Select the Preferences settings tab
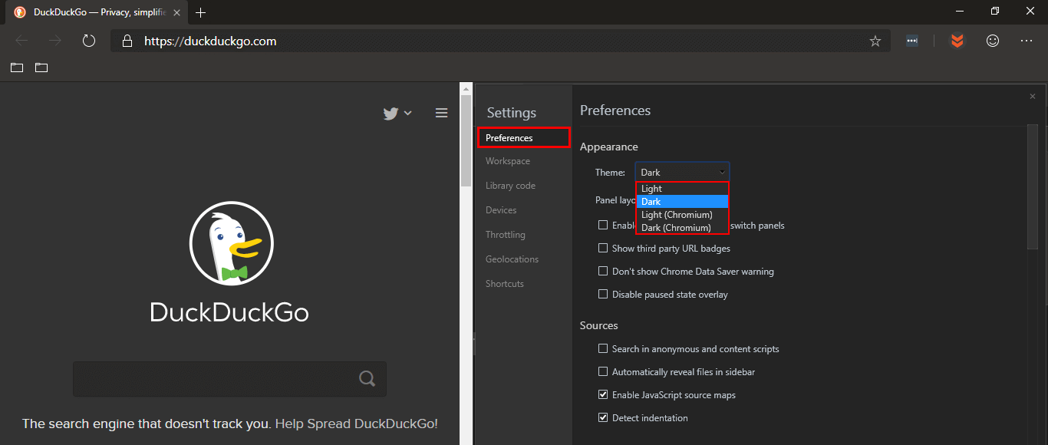The height and width of the screenshot is (445, 1048). coord(524,137)
